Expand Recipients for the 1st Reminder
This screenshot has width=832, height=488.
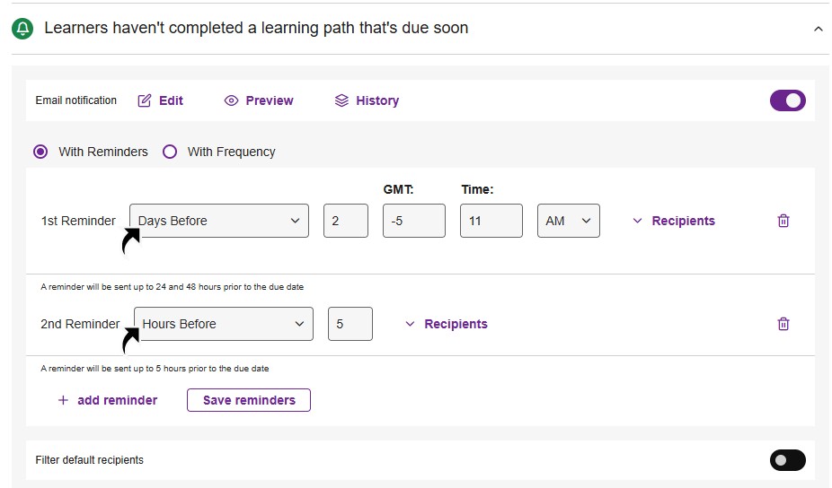[674, 221]
